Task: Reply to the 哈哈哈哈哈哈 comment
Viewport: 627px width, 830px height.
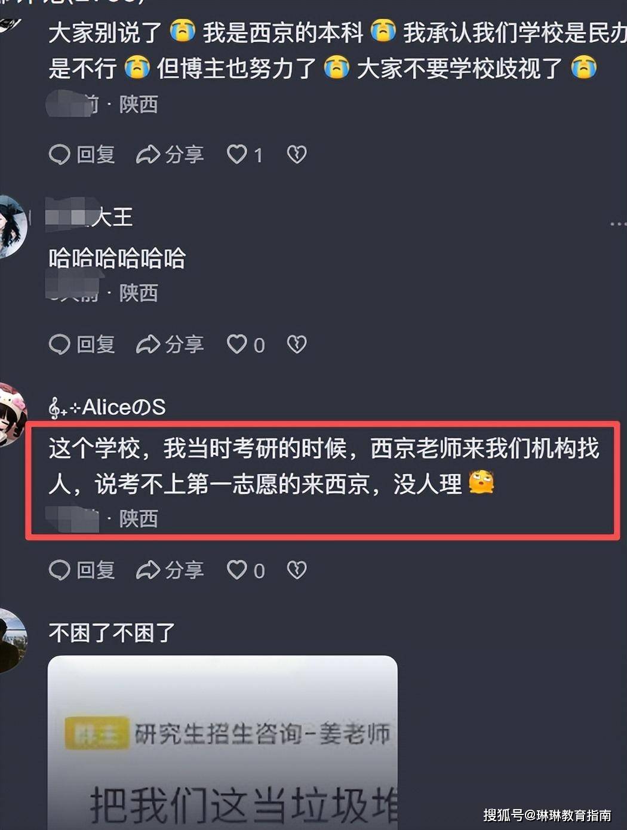Action: [82, 345]
